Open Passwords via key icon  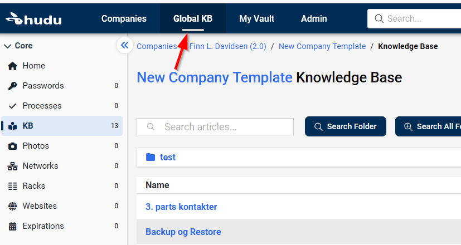[x=12, y=86]
